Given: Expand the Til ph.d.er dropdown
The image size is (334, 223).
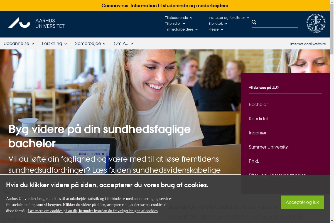Looking at the screenshot, I should pyautogui.click(x=175, y=24).
